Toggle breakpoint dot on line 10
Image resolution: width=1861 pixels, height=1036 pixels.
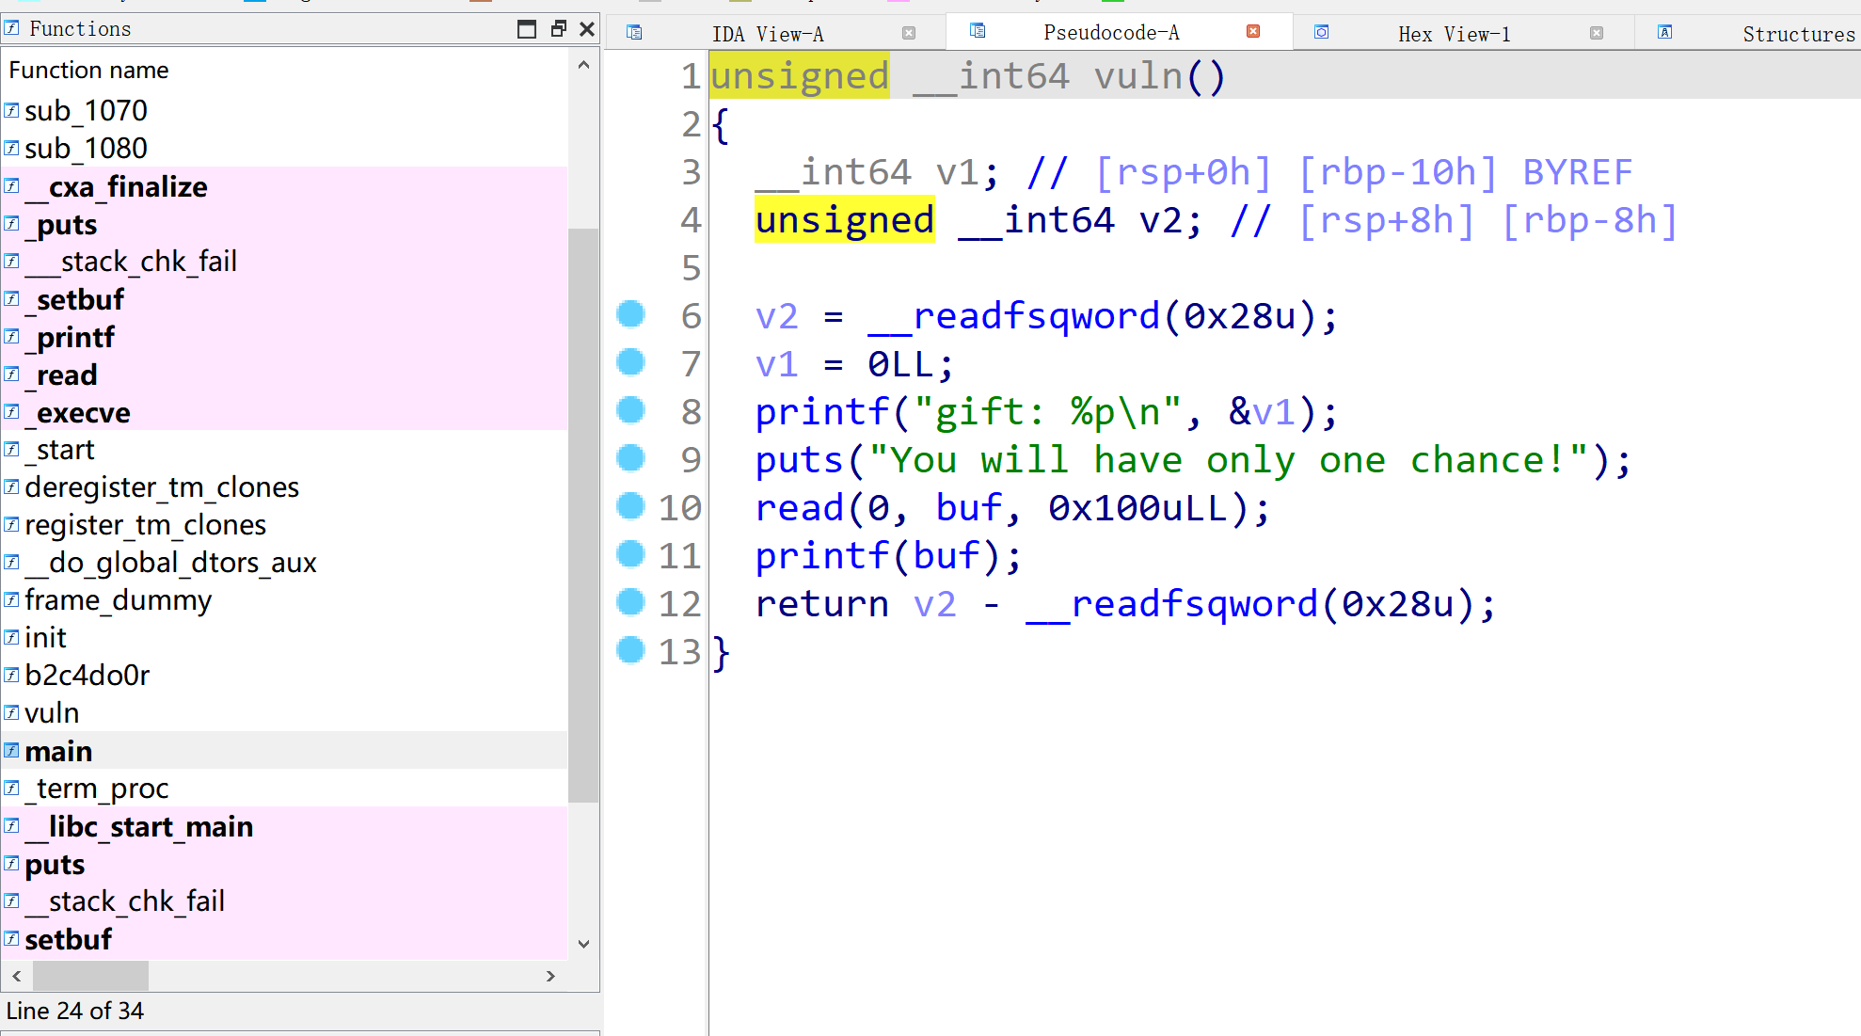(630, 505)
